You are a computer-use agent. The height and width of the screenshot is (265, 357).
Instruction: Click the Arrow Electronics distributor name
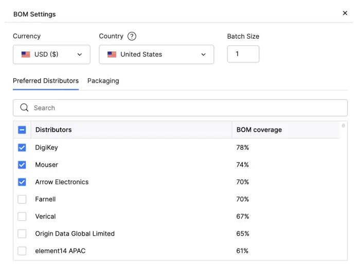[62, 182]
